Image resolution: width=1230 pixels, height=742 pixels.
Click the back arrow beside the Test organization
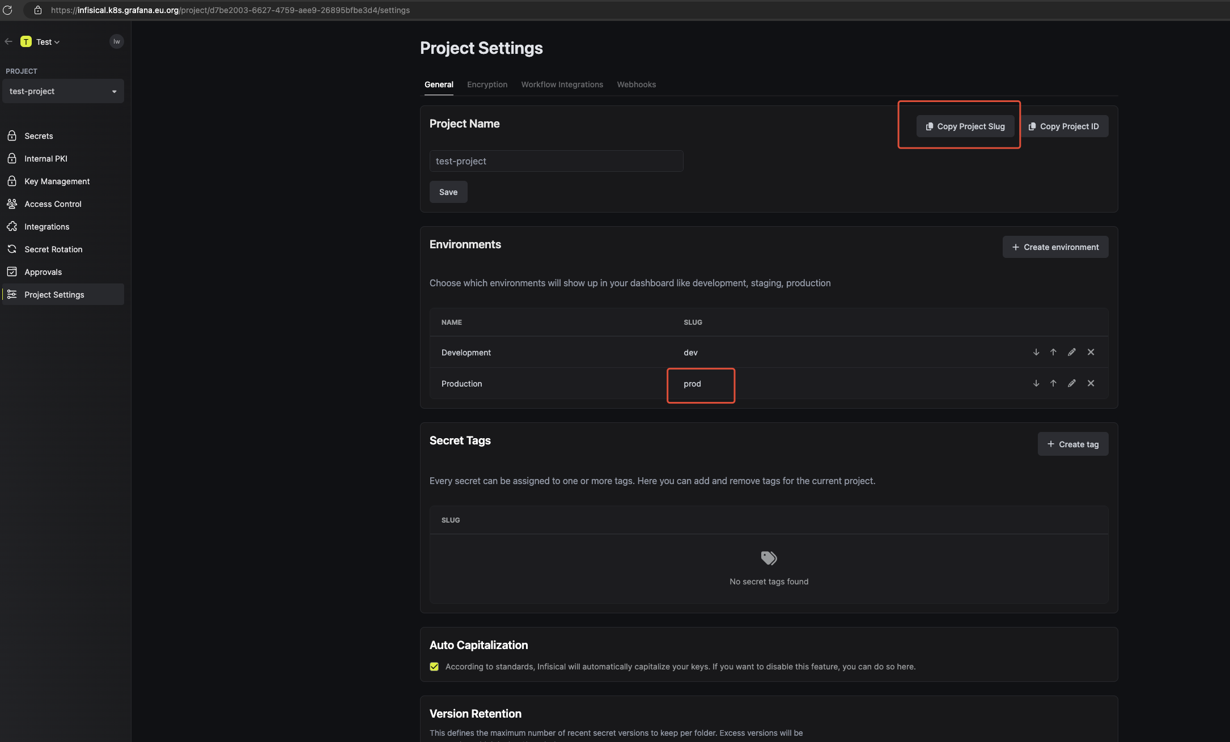(x=9, y=41)
